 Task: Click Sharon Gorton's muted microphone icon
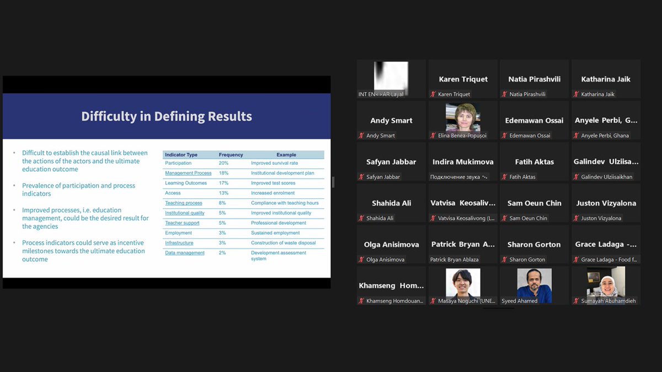coord(505,260)
